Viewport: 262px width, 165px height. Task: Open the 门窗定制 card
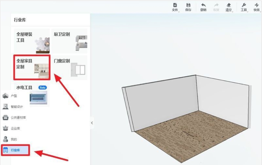(69, 67)
